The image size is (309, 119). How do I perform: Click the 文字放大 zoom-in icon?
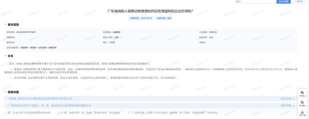[x=302, y=93]
